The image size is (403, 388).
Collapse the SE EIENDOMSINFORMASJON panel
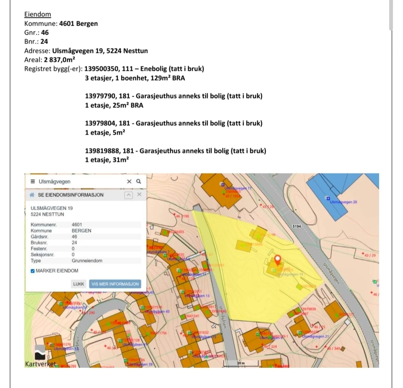[128, 195]
